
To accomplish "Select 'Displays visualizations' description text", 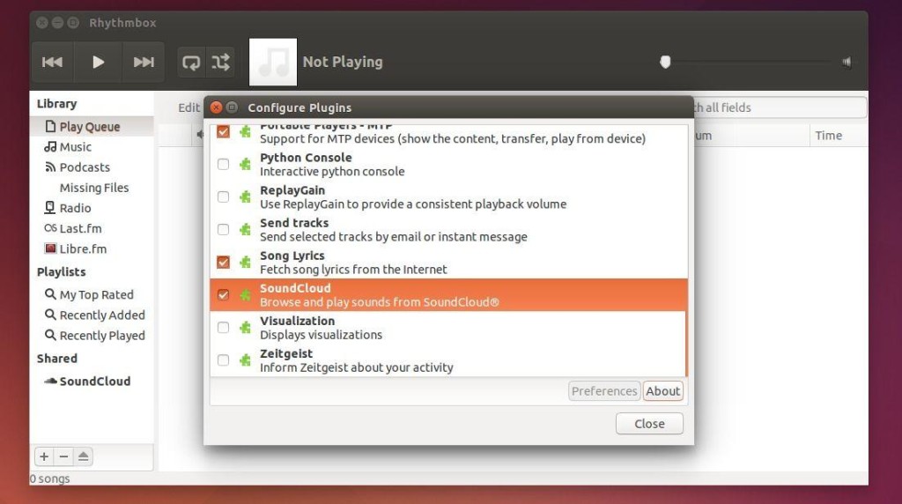I will click(x=321, y=335).
